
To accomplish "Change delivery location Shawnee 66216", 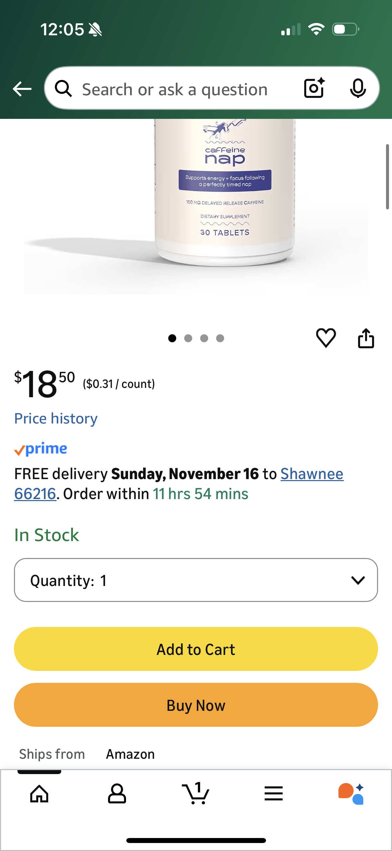I will 312,474.
